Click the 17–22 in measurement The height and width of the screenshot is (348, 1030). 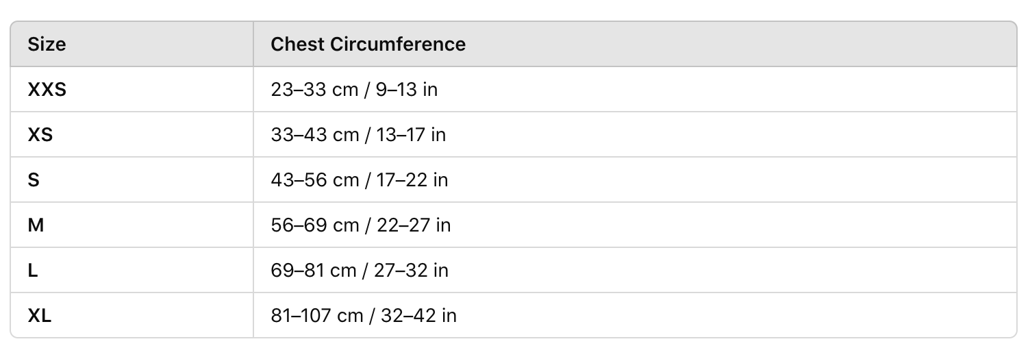tap(412, 180)
